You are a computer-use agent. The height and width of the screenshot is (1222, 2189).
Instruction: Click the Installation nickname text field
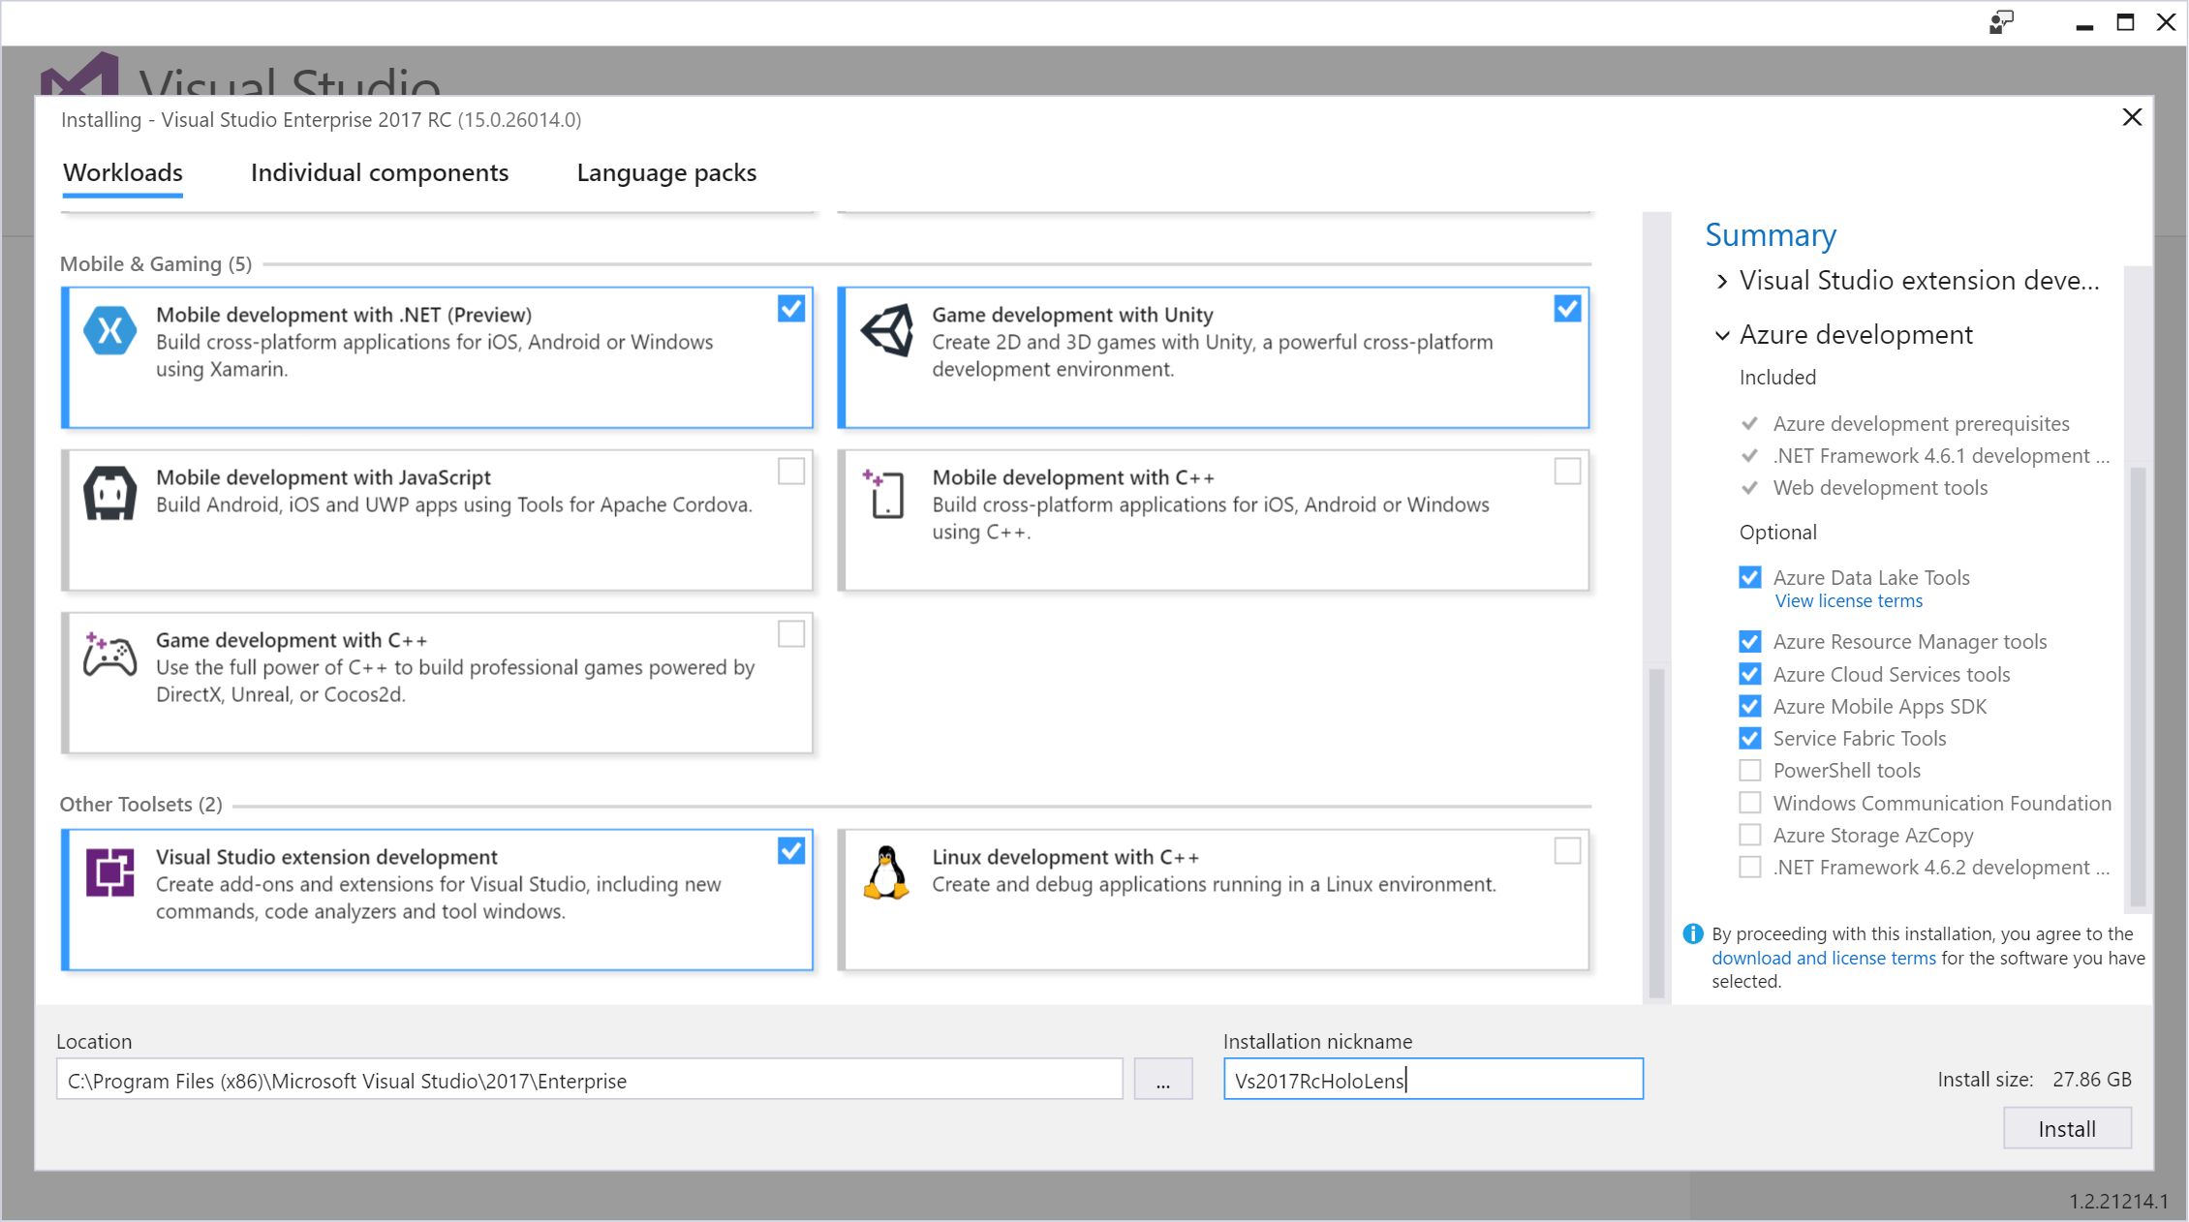[x=1432, y=1080]
